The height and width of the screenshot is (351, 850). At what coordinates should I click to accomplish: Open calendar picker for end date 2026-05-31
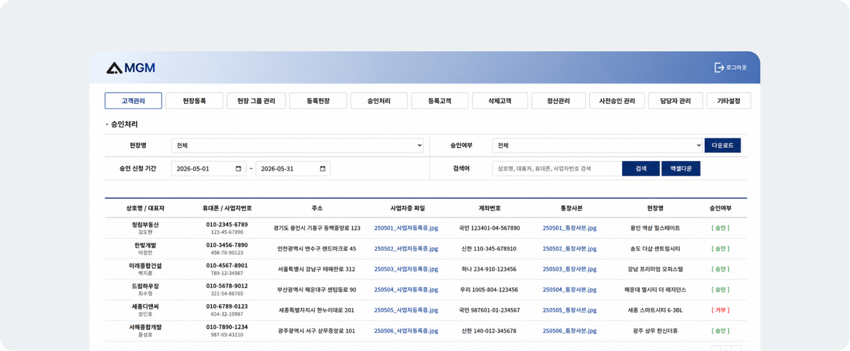[x=322, y=169]
